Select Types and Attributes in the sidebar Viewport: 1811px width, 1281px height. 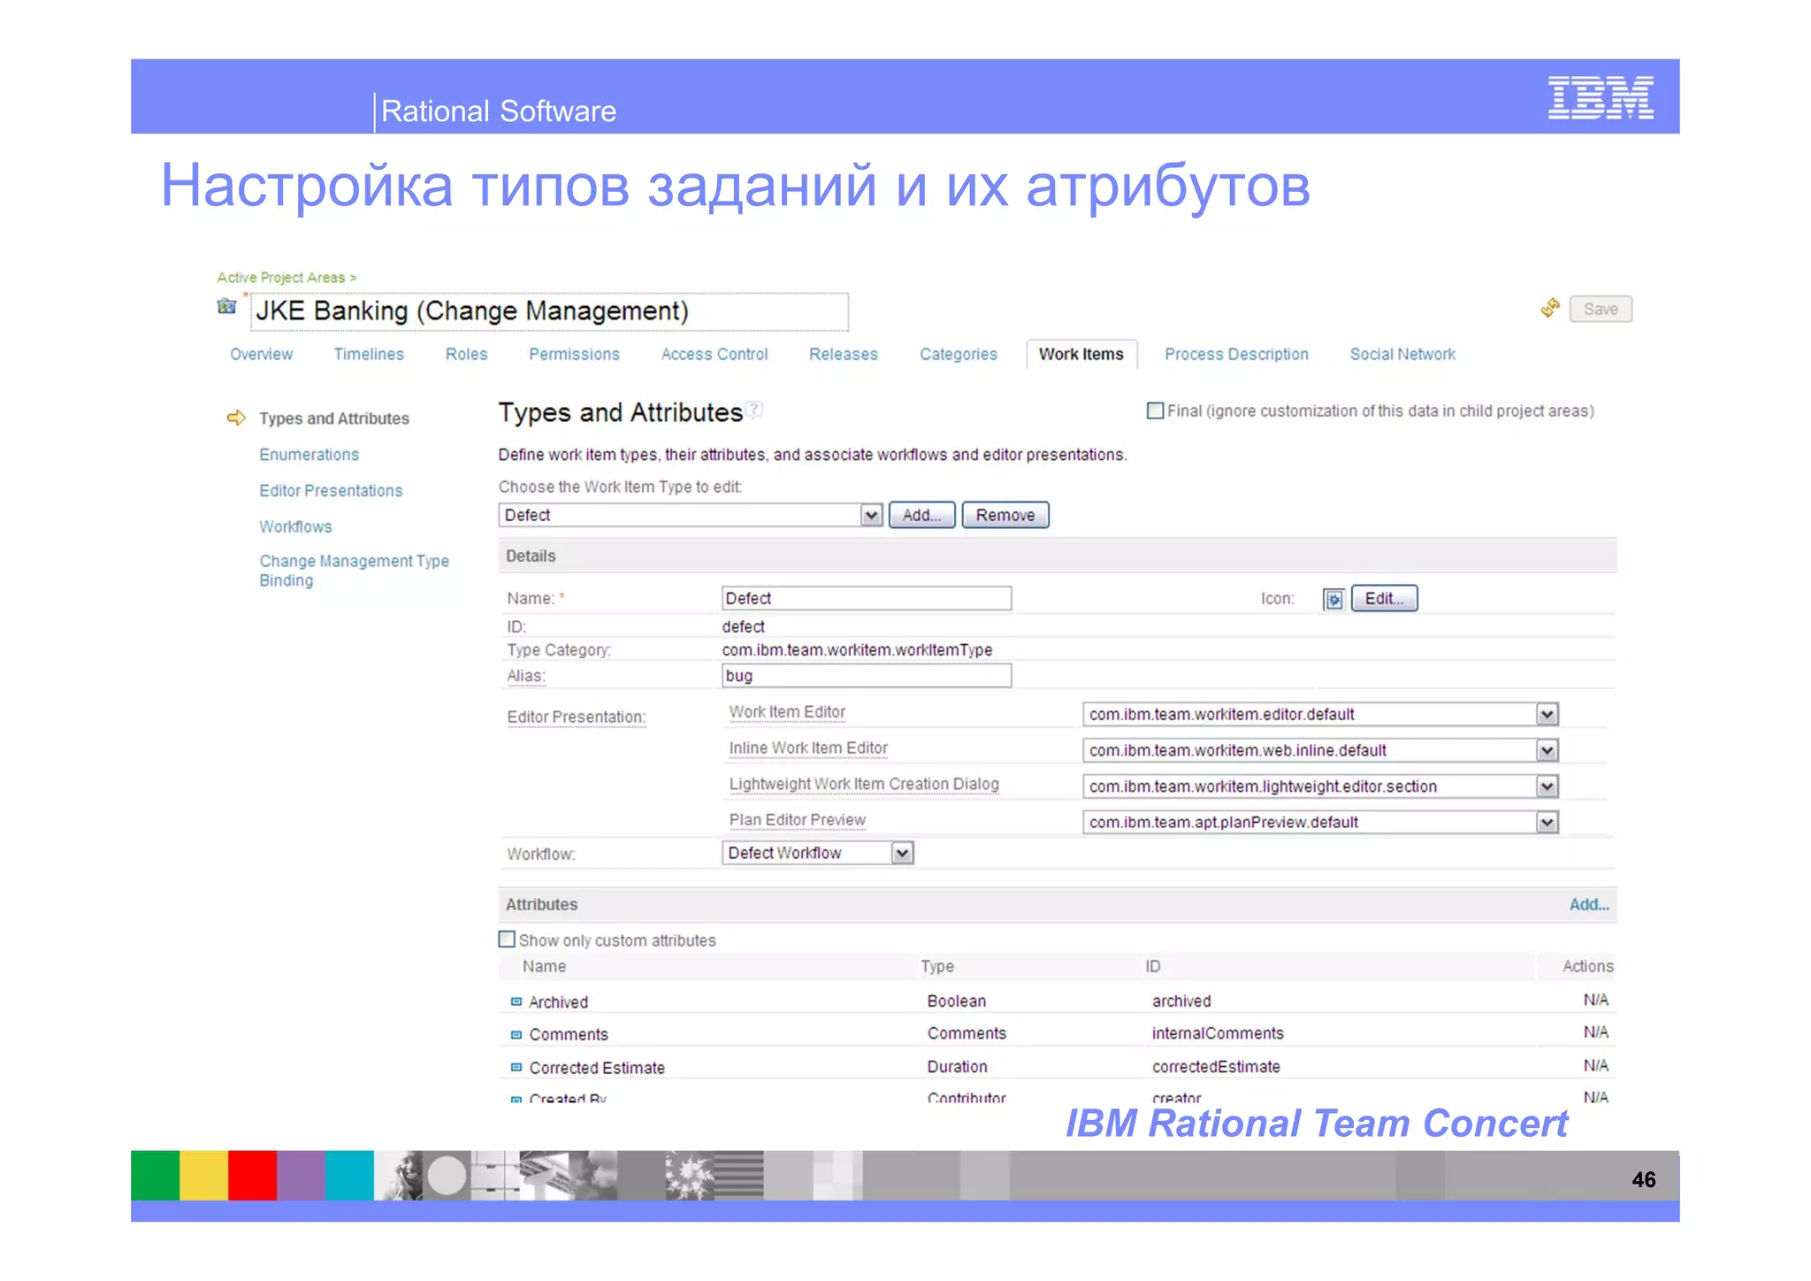coord(334,418)
